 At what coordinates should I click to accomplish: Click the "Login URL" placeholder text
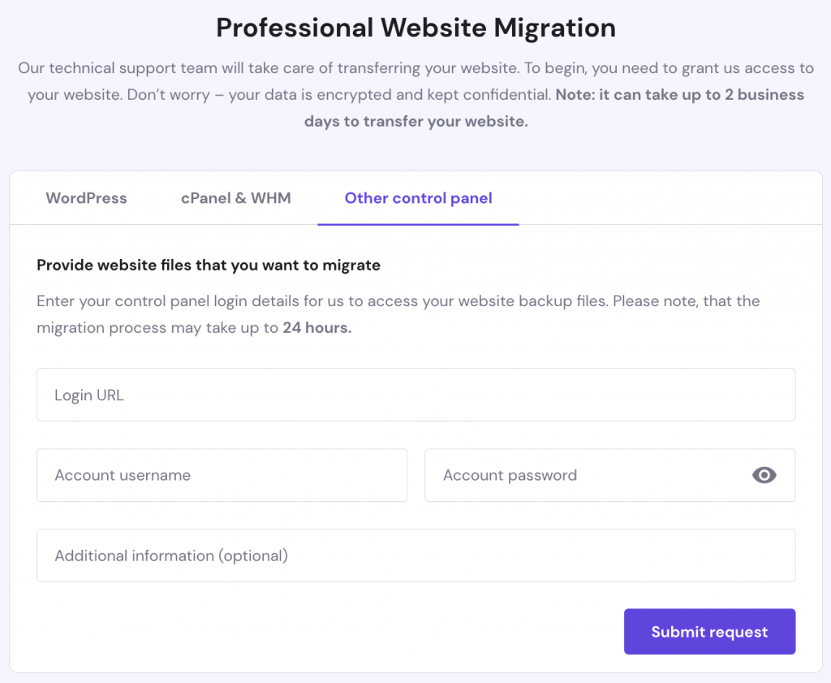89,396
